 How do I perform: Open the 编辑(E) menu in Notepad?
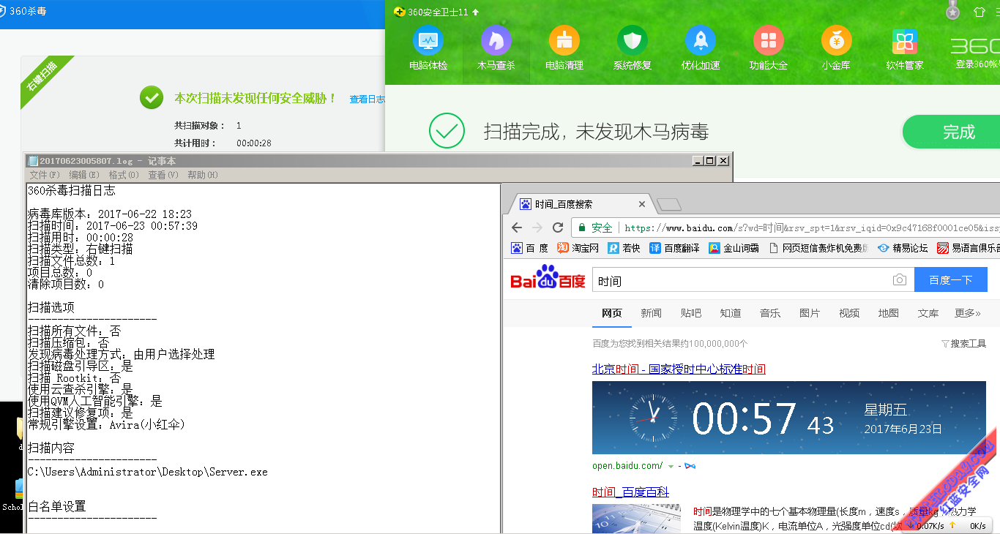point(84,175)
